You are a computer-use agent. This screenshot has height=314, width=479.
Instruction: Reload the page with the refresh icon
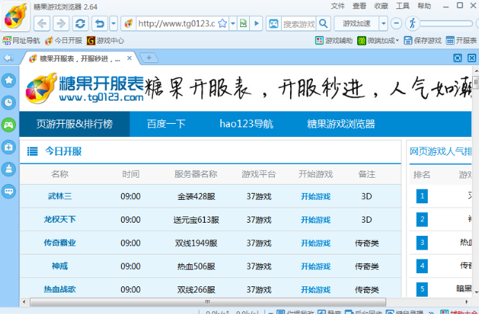click(80, 24)
